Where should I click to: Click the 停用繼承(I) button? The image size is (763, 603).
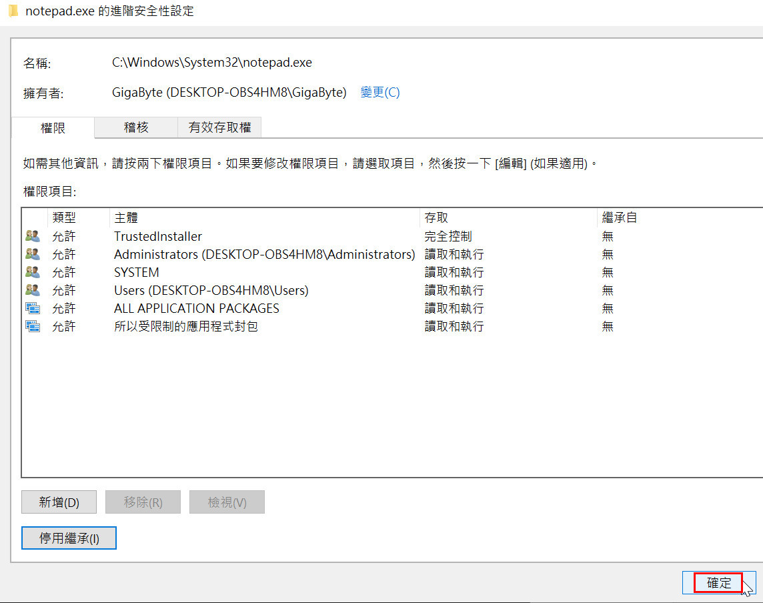69,538
